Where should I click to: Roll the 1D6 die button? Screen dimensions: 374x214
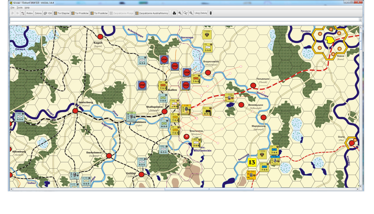(x=48, y=13)
